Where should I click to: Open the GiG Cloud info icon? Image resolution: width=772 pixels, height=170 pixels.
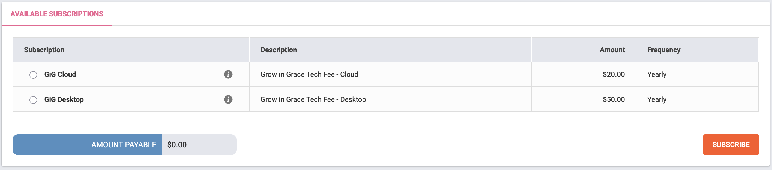228,74
